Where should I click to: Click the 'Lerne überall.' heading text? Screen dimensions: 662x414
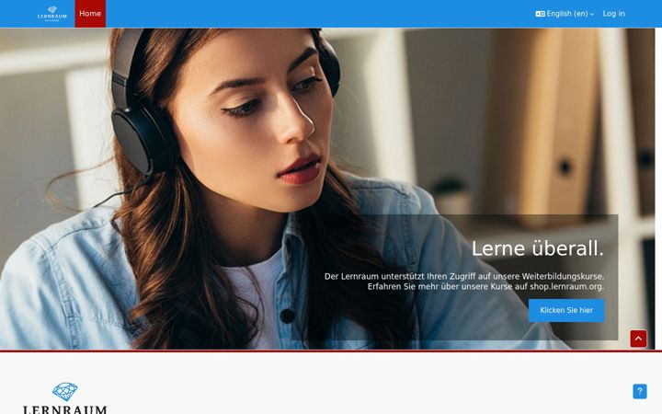[x=538, y=248]
